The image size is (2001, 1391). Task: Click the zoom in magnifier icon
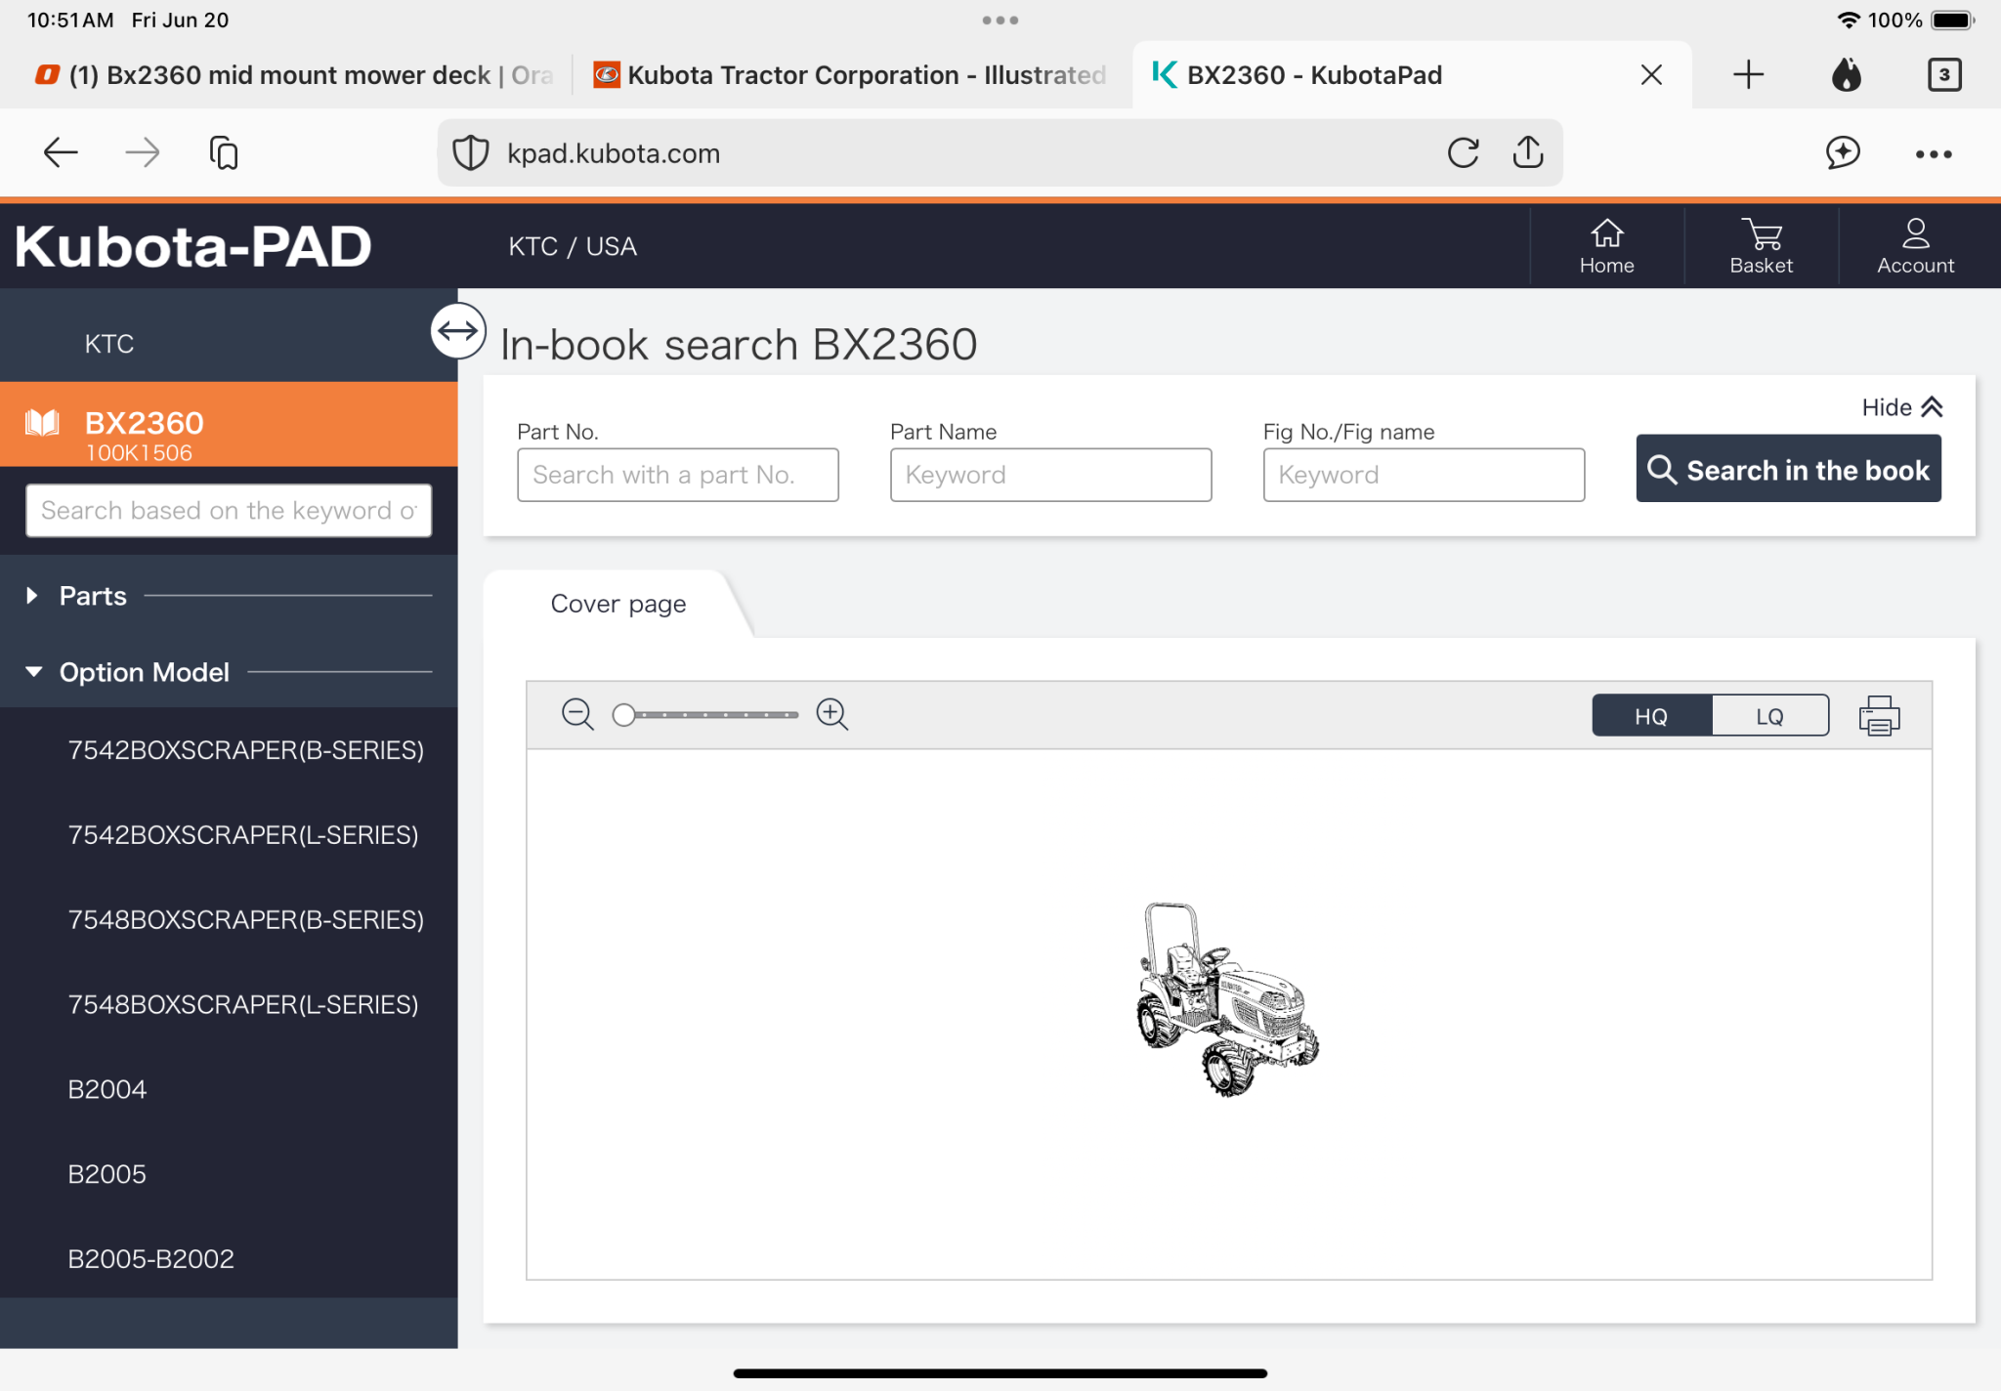(831, 714)
